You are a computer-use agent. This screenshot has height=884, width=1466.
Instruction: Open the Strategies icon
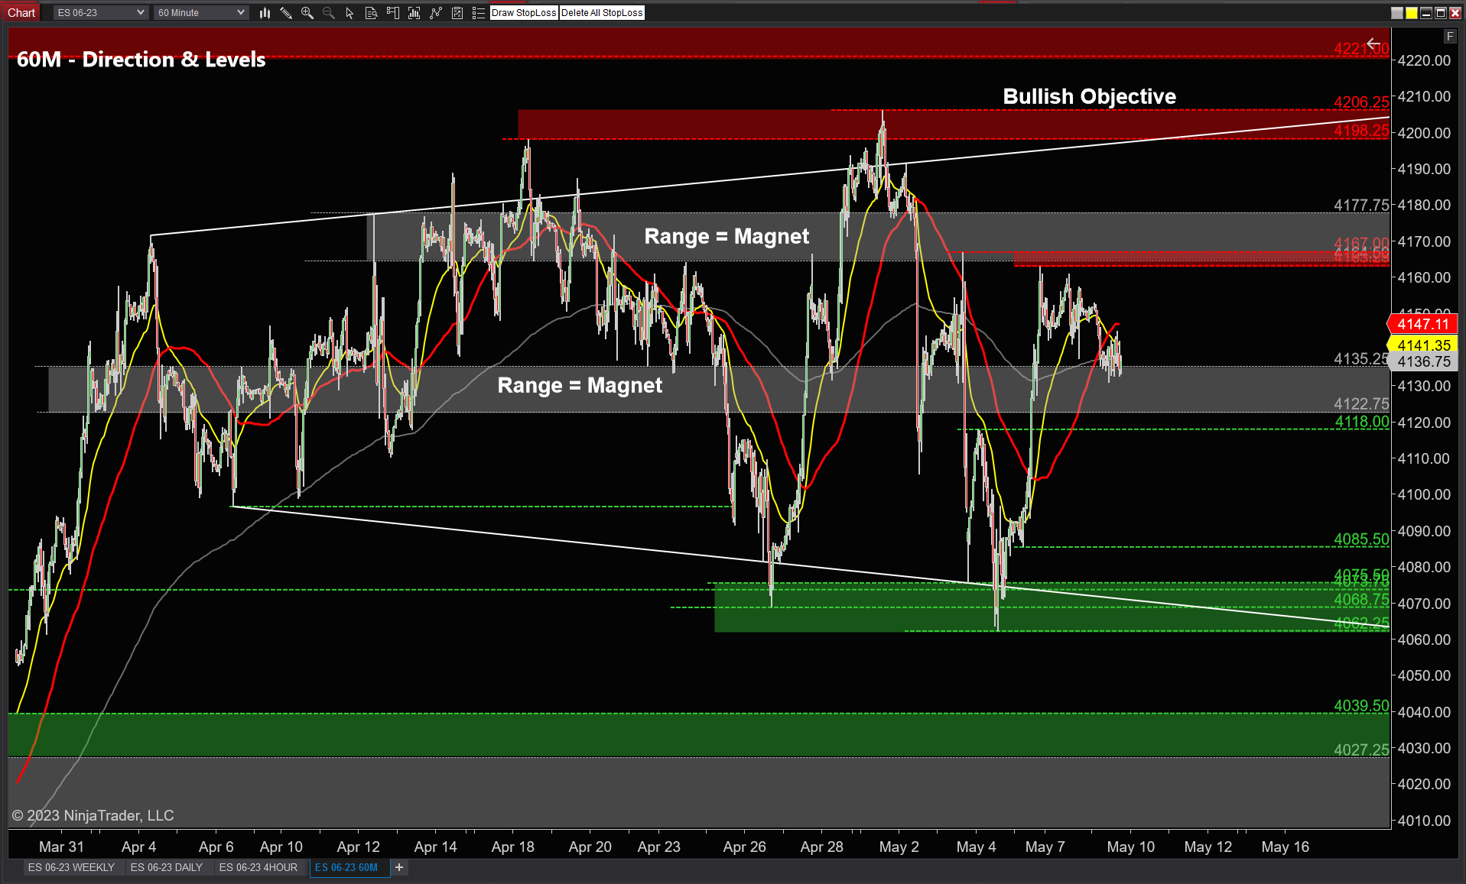(x=457, y=13)
